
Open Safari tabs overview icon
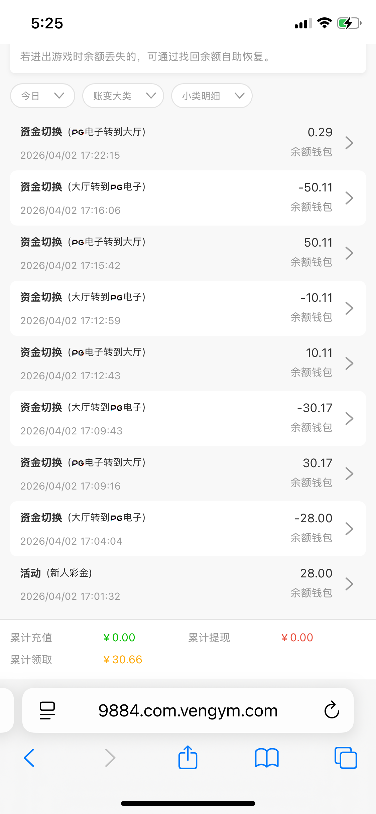coord(346,758)
